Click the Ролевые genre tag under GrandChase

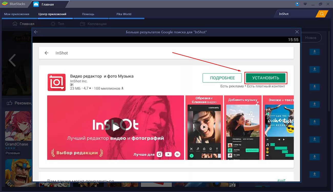[x=13, y=153]
